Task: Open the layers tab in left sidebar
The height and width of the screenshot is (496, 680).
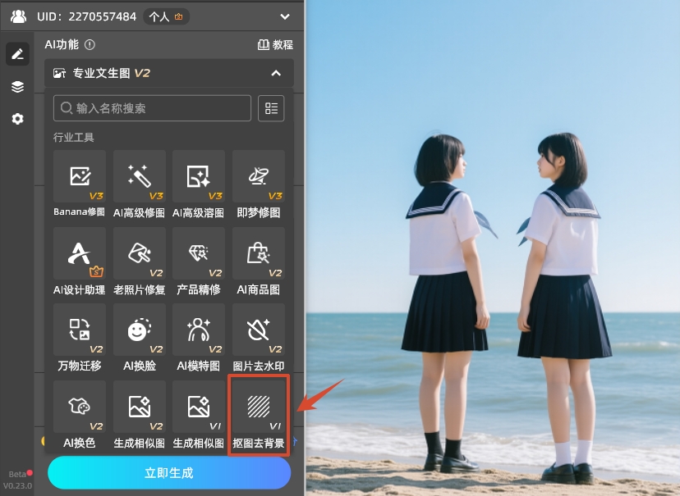Action: [17, 87]
